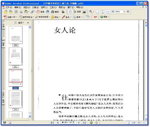Viewport: 150px width, 127px height.
Task: Open the 注释和标记 comment toolbar button
Action: point(25,17)
